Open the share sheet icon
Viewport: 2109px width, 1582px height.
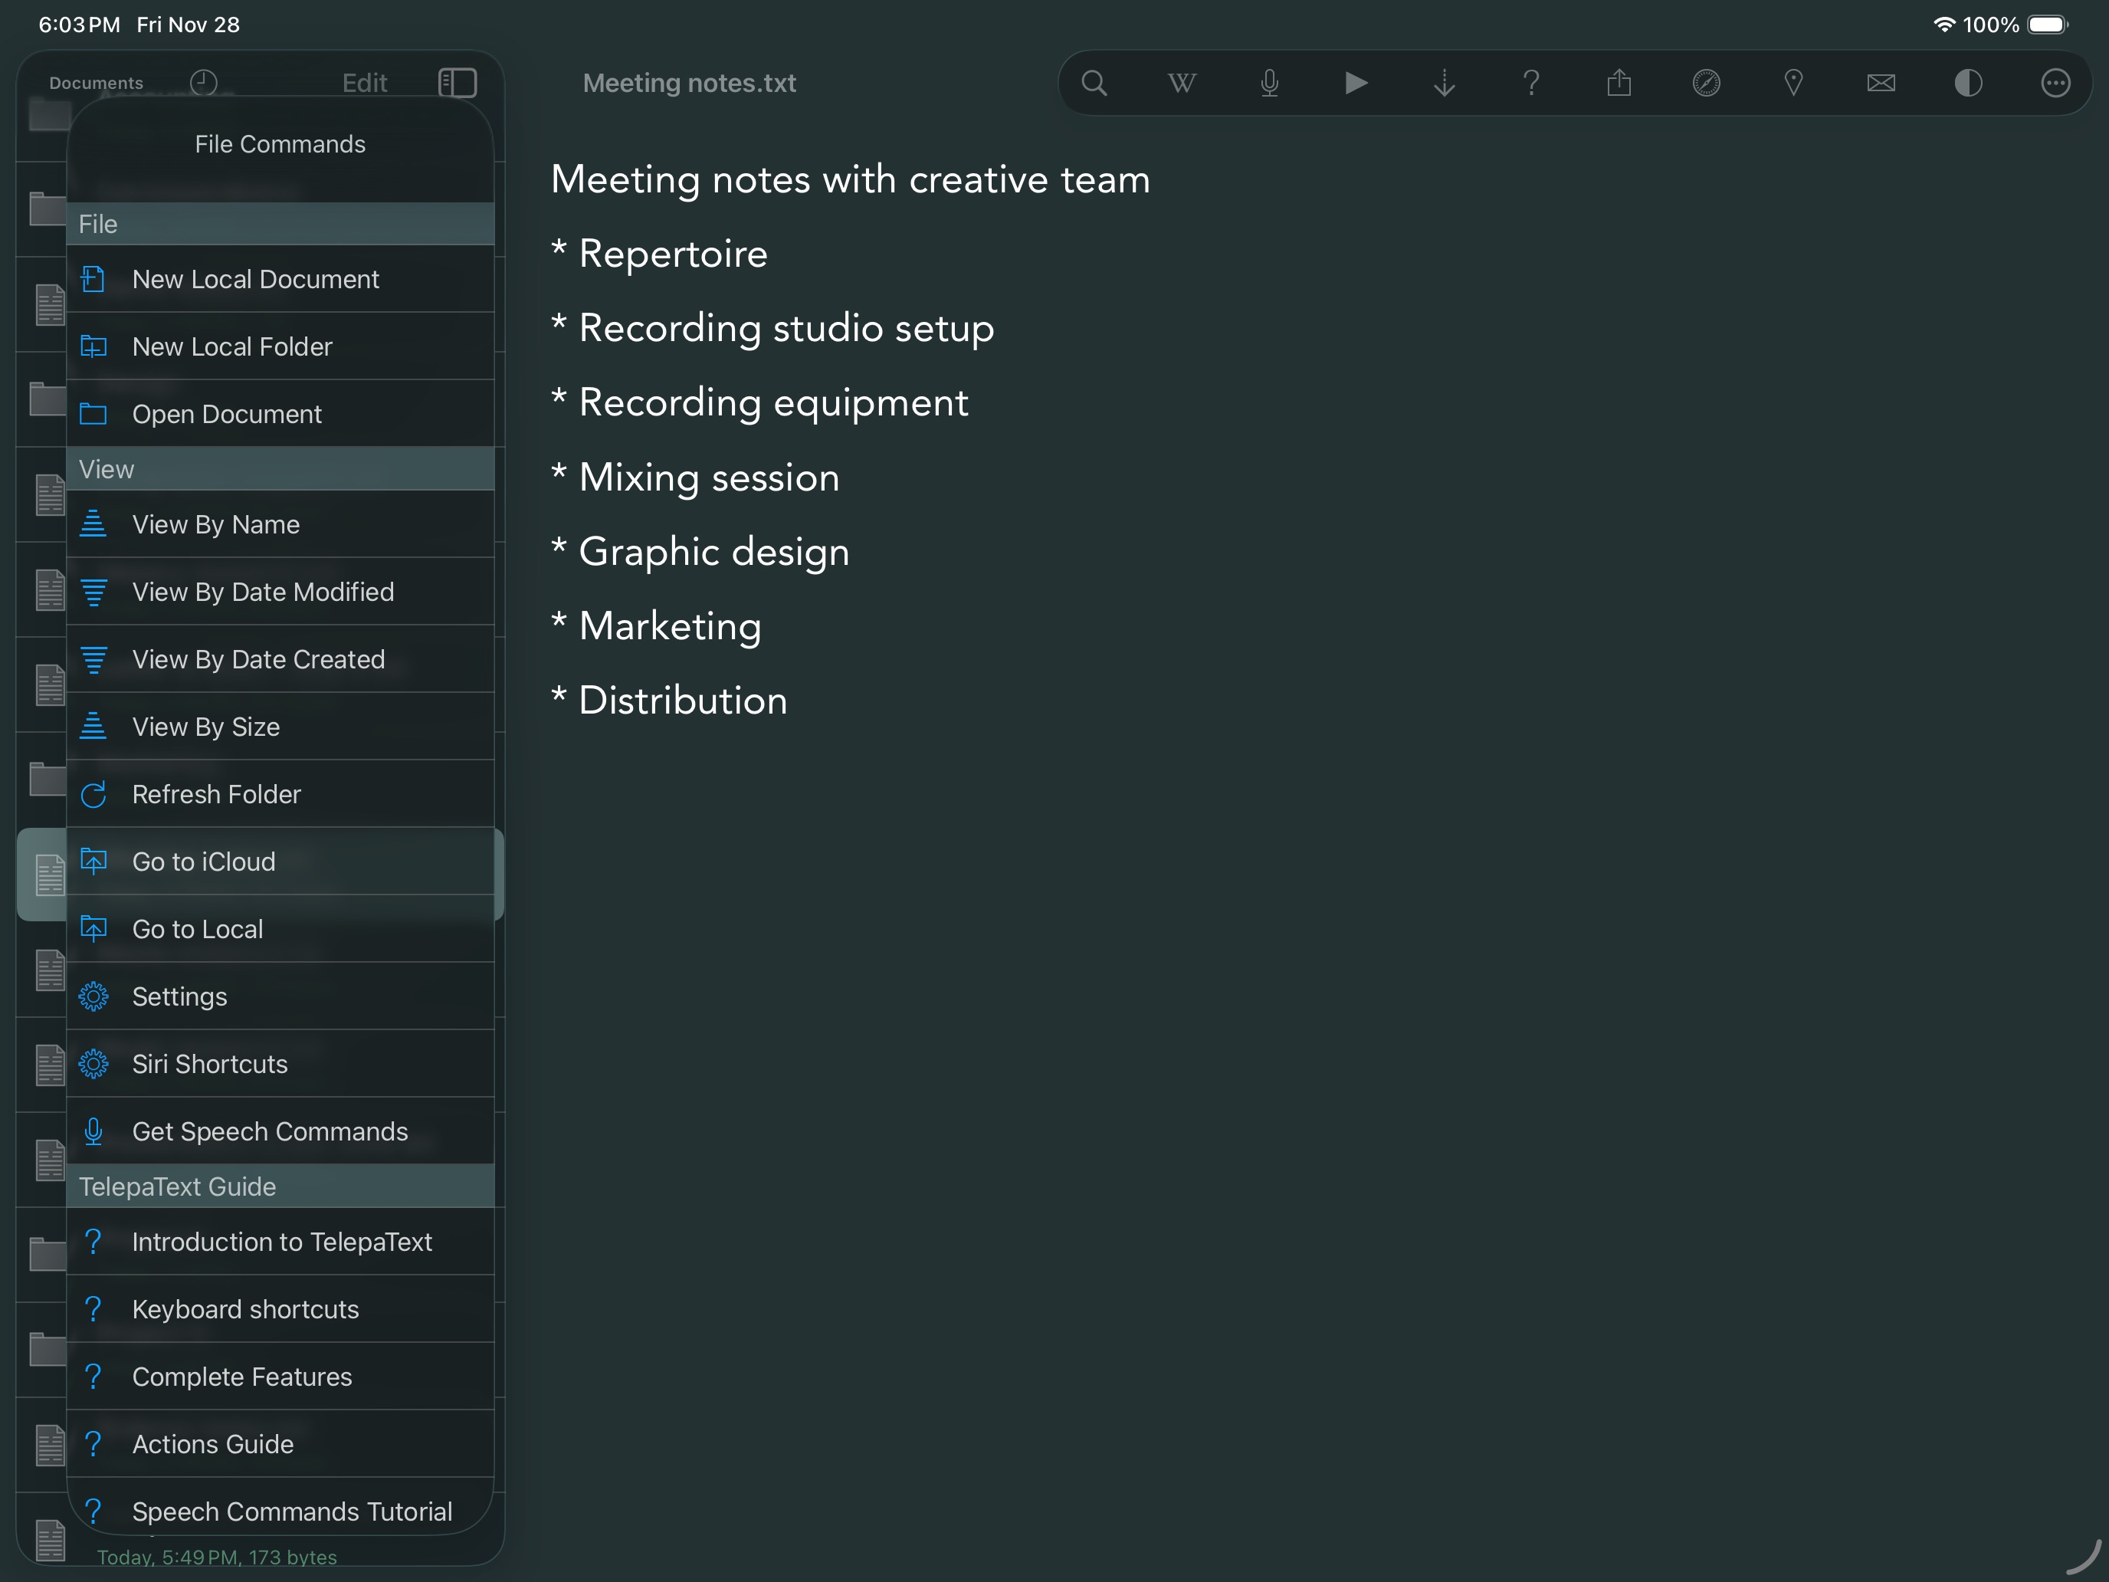(1619, 83)
